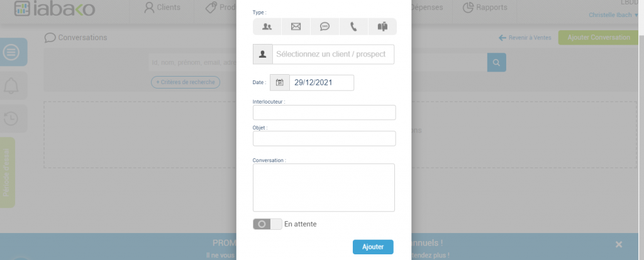Expand the Critères de recherche filters
The image size is (644, 260).
186,82
